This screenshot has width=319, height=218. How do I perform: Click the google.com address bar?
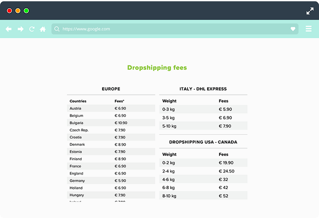pyautogui.click(x=170, y=29)
